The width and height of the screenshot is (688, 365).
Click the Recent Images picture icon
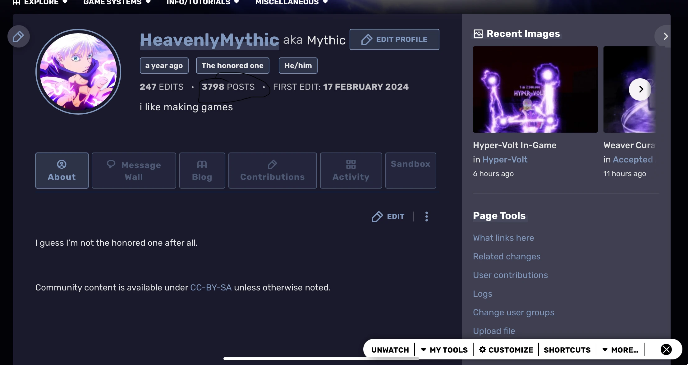click(x=478, y=34)
